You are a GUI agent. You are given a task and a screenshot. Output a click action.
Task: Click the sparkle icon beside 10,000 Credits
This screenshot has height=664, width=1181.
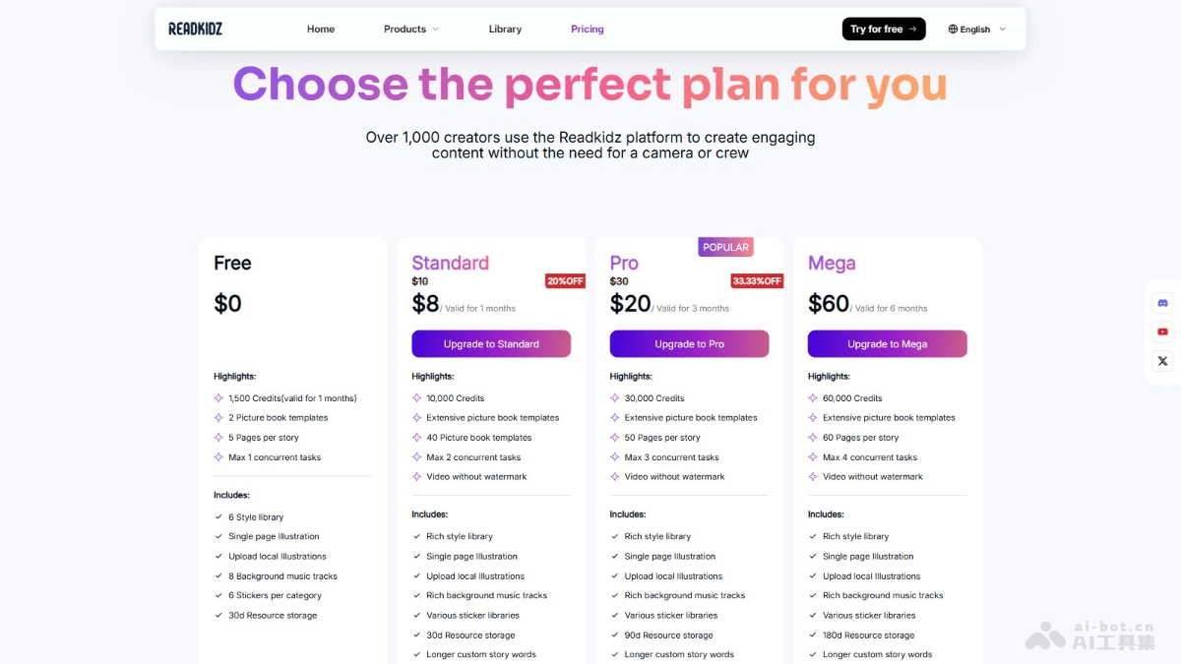click(x=416, y=398)
